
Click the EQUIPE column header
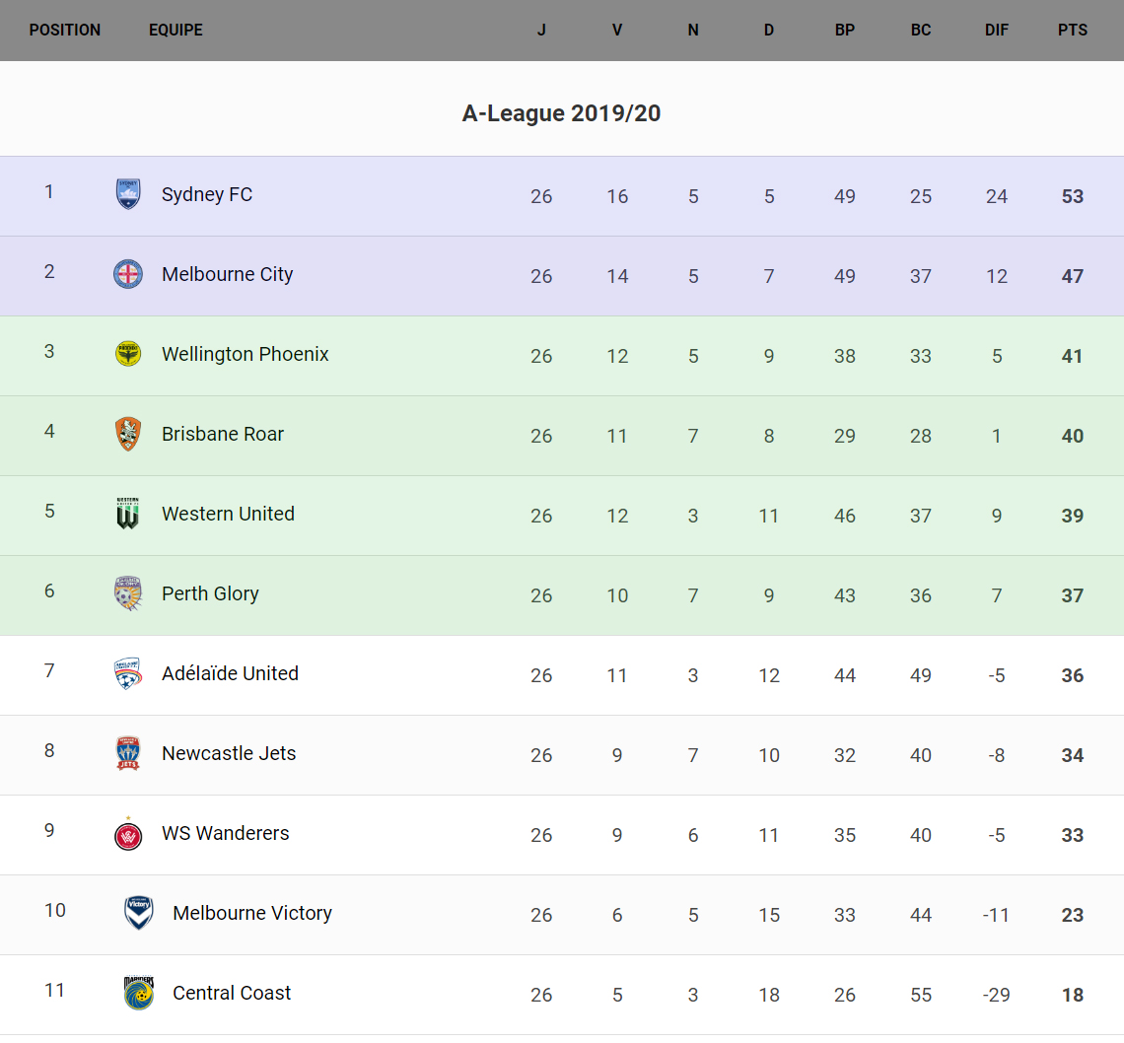coord(176,30)
